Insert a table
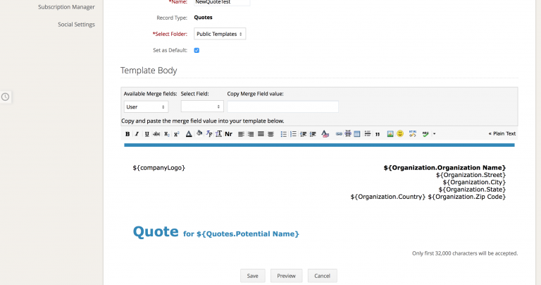The width and height of the screenshot is (541, 285). tap(357, 134)
